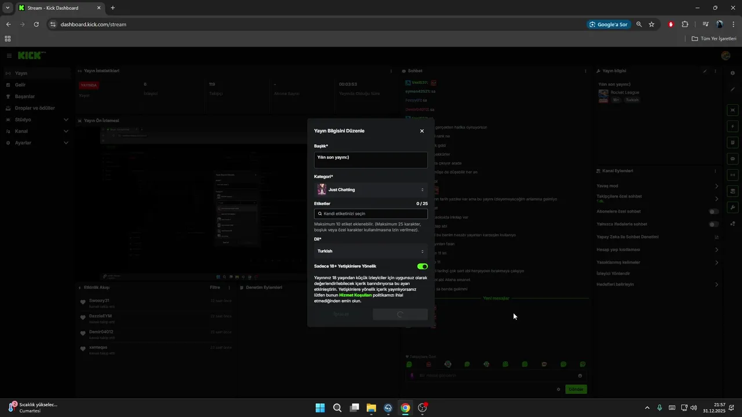
Task: Click the pencil icon in right rail
Action: pos(733,89)
